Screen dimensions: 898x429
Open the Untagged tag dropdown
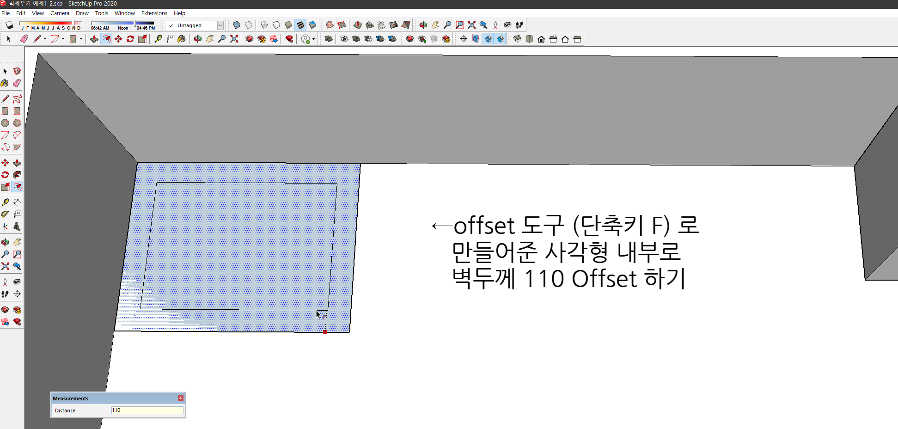(x=220, y=25)
